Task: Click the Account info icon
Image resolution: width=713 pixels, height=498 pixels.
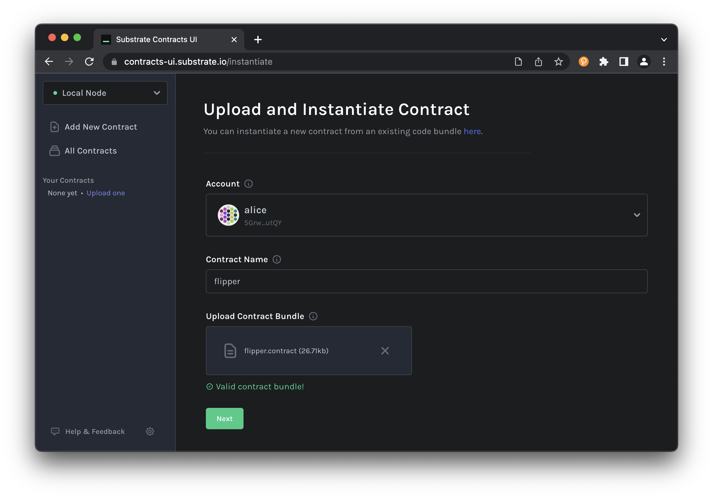Action: pyautogui.click(x=249, y=184)
